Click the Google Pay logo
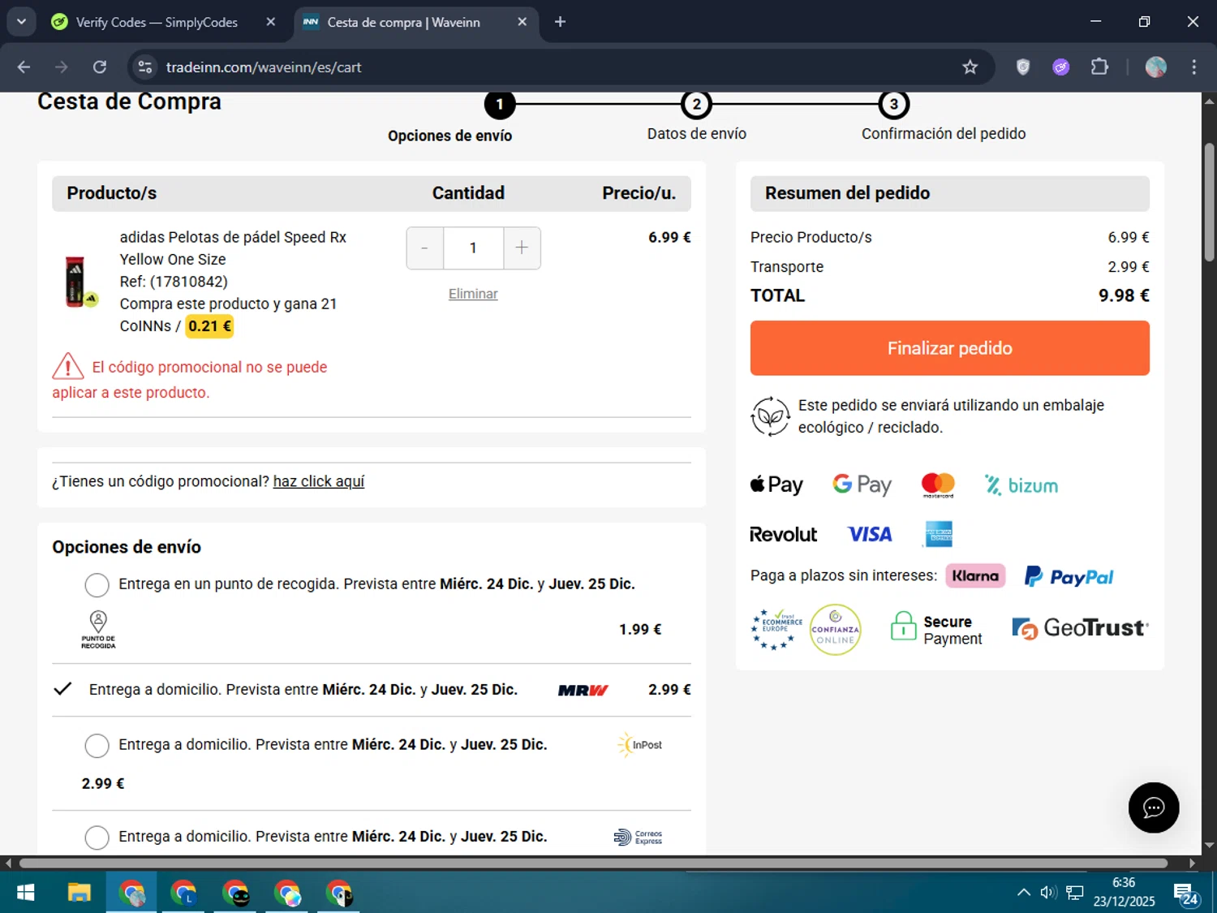This screenshot has height=913, width=1217. [862, 485]
